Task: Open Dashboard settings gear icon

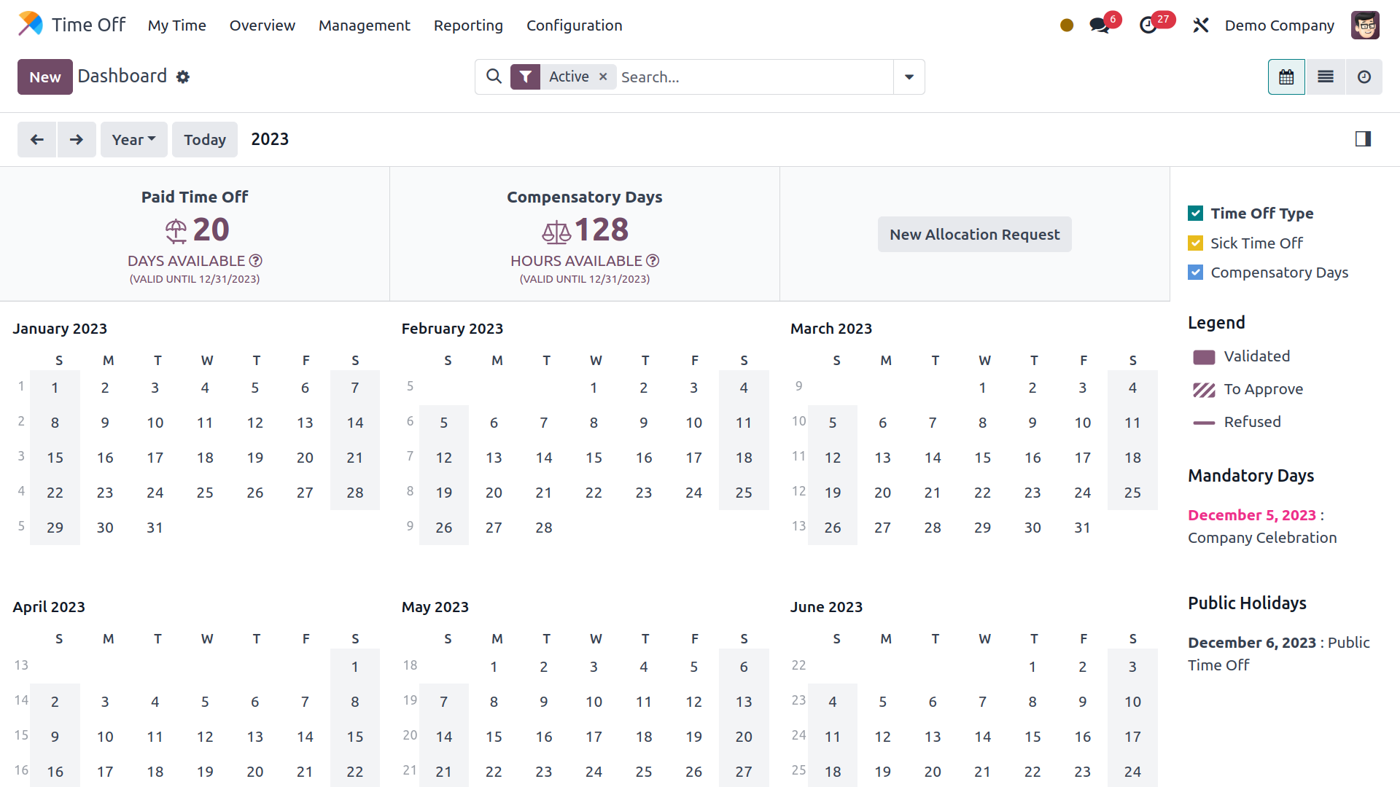Action: pyautogui.click(x=183, y=77)
